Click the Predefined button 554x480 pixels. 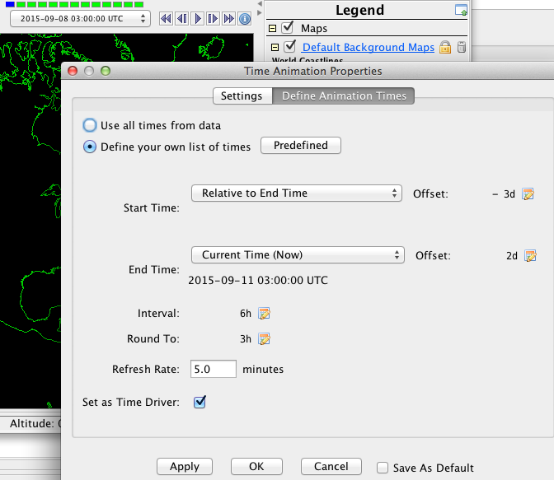pyautogui.click(x=300, y=146)
